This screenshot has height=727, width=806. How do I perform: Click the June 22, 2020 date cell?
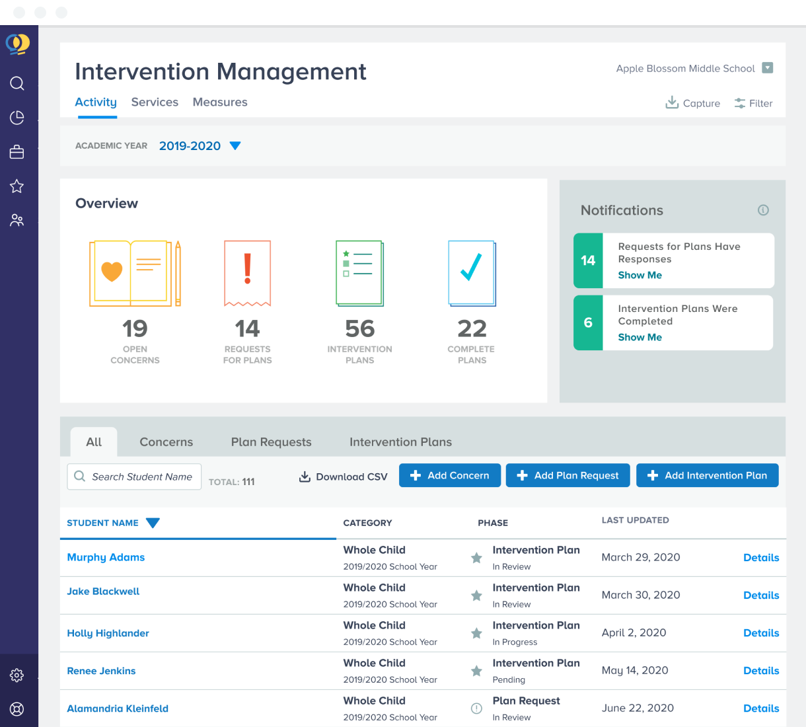[x=638, y=708]
